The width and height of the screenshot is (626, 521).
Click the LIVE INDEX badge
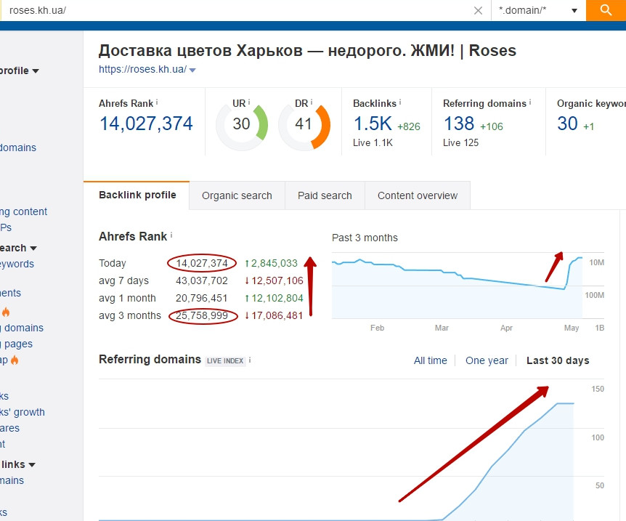225,361
